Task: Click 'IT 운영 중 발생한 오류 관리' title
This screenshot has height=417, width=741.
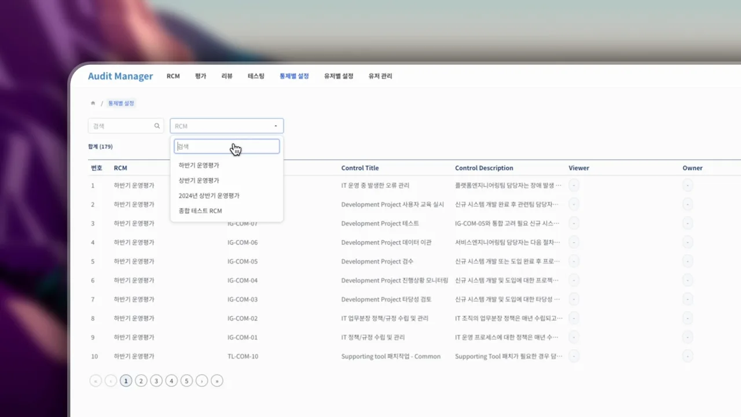Action: tap(375, 185)
